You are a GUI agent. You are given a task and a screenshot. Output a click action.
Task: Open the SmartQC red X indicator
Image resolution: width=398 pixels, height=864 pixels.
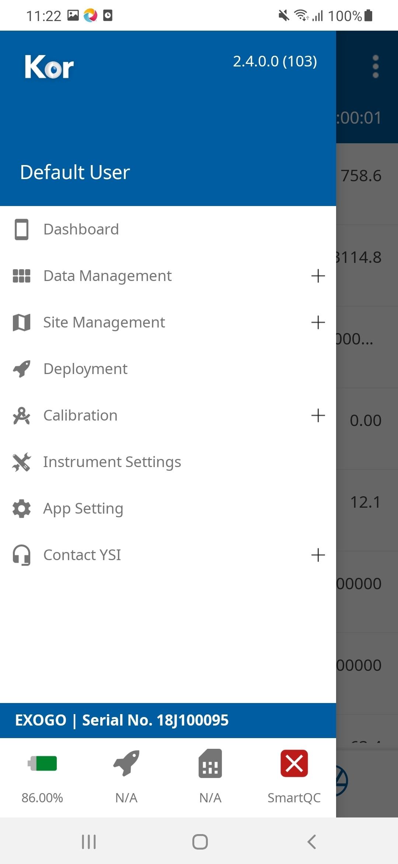294,763
